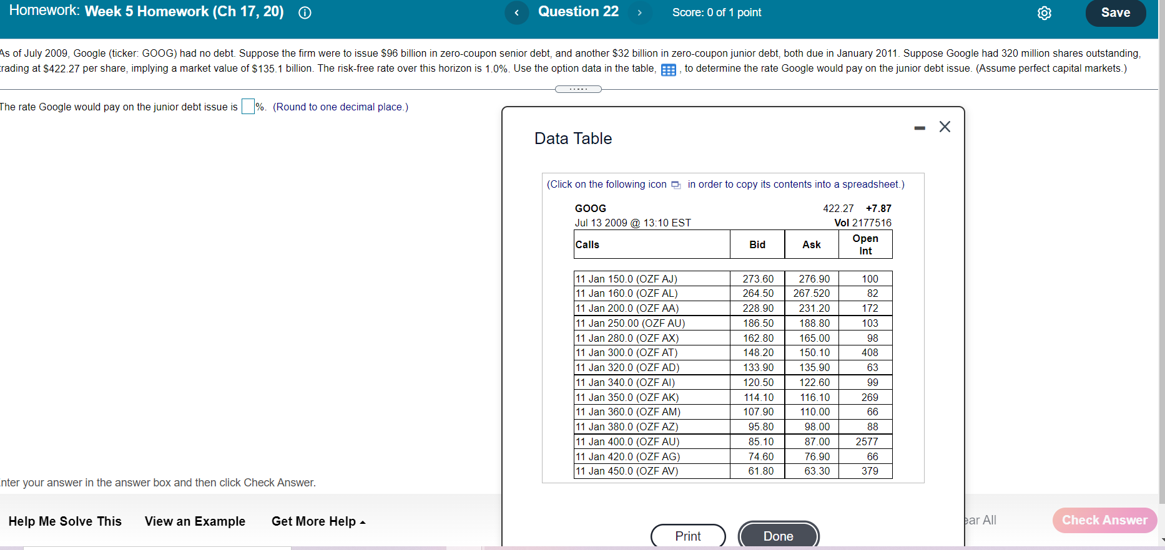Click open interest value 2577
Screen dimensions: 1165x550
[867, 441]
